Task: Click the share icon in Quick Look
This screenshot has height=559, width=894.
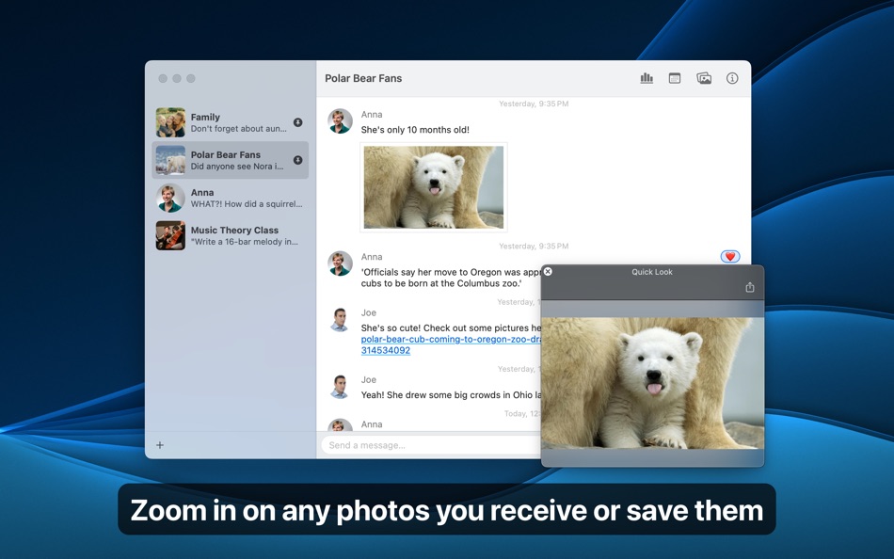Action: pos(750,287)
